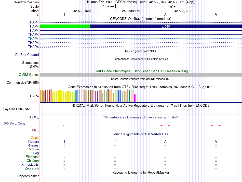Screen dimensions: 242x182
Task: Open the GENCODE V49lift37 track title
Action: 140,19
